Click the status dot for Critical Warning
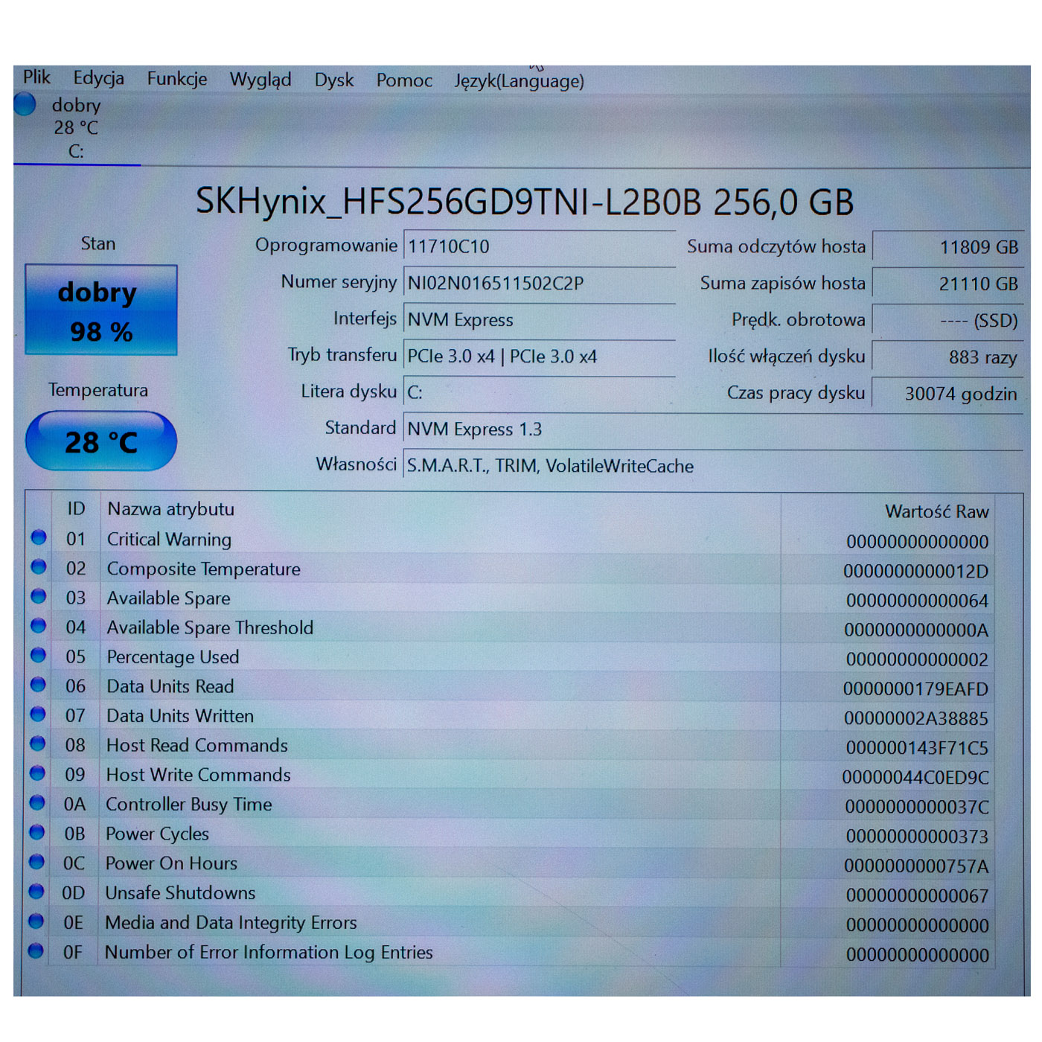This screenshot has height=1042, width=1042. click(x=39, y=537)
